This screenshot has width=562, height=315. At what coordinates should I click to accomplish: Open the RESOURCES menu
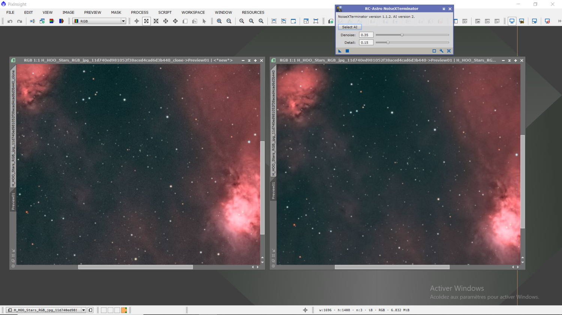point(253,12)
